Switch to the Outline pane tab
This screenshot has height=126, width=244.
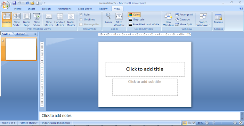click(x=21, y=34)
